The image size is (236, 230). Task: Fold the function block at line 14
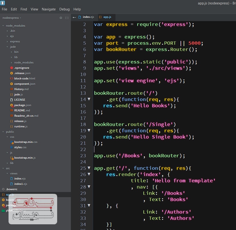coord(89,99)
